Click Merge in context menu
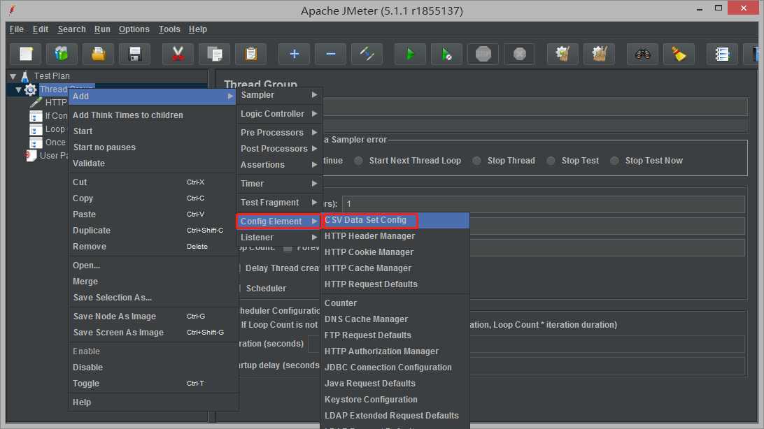Viewport: 764px width, 429px height. (x=153, y=281)
